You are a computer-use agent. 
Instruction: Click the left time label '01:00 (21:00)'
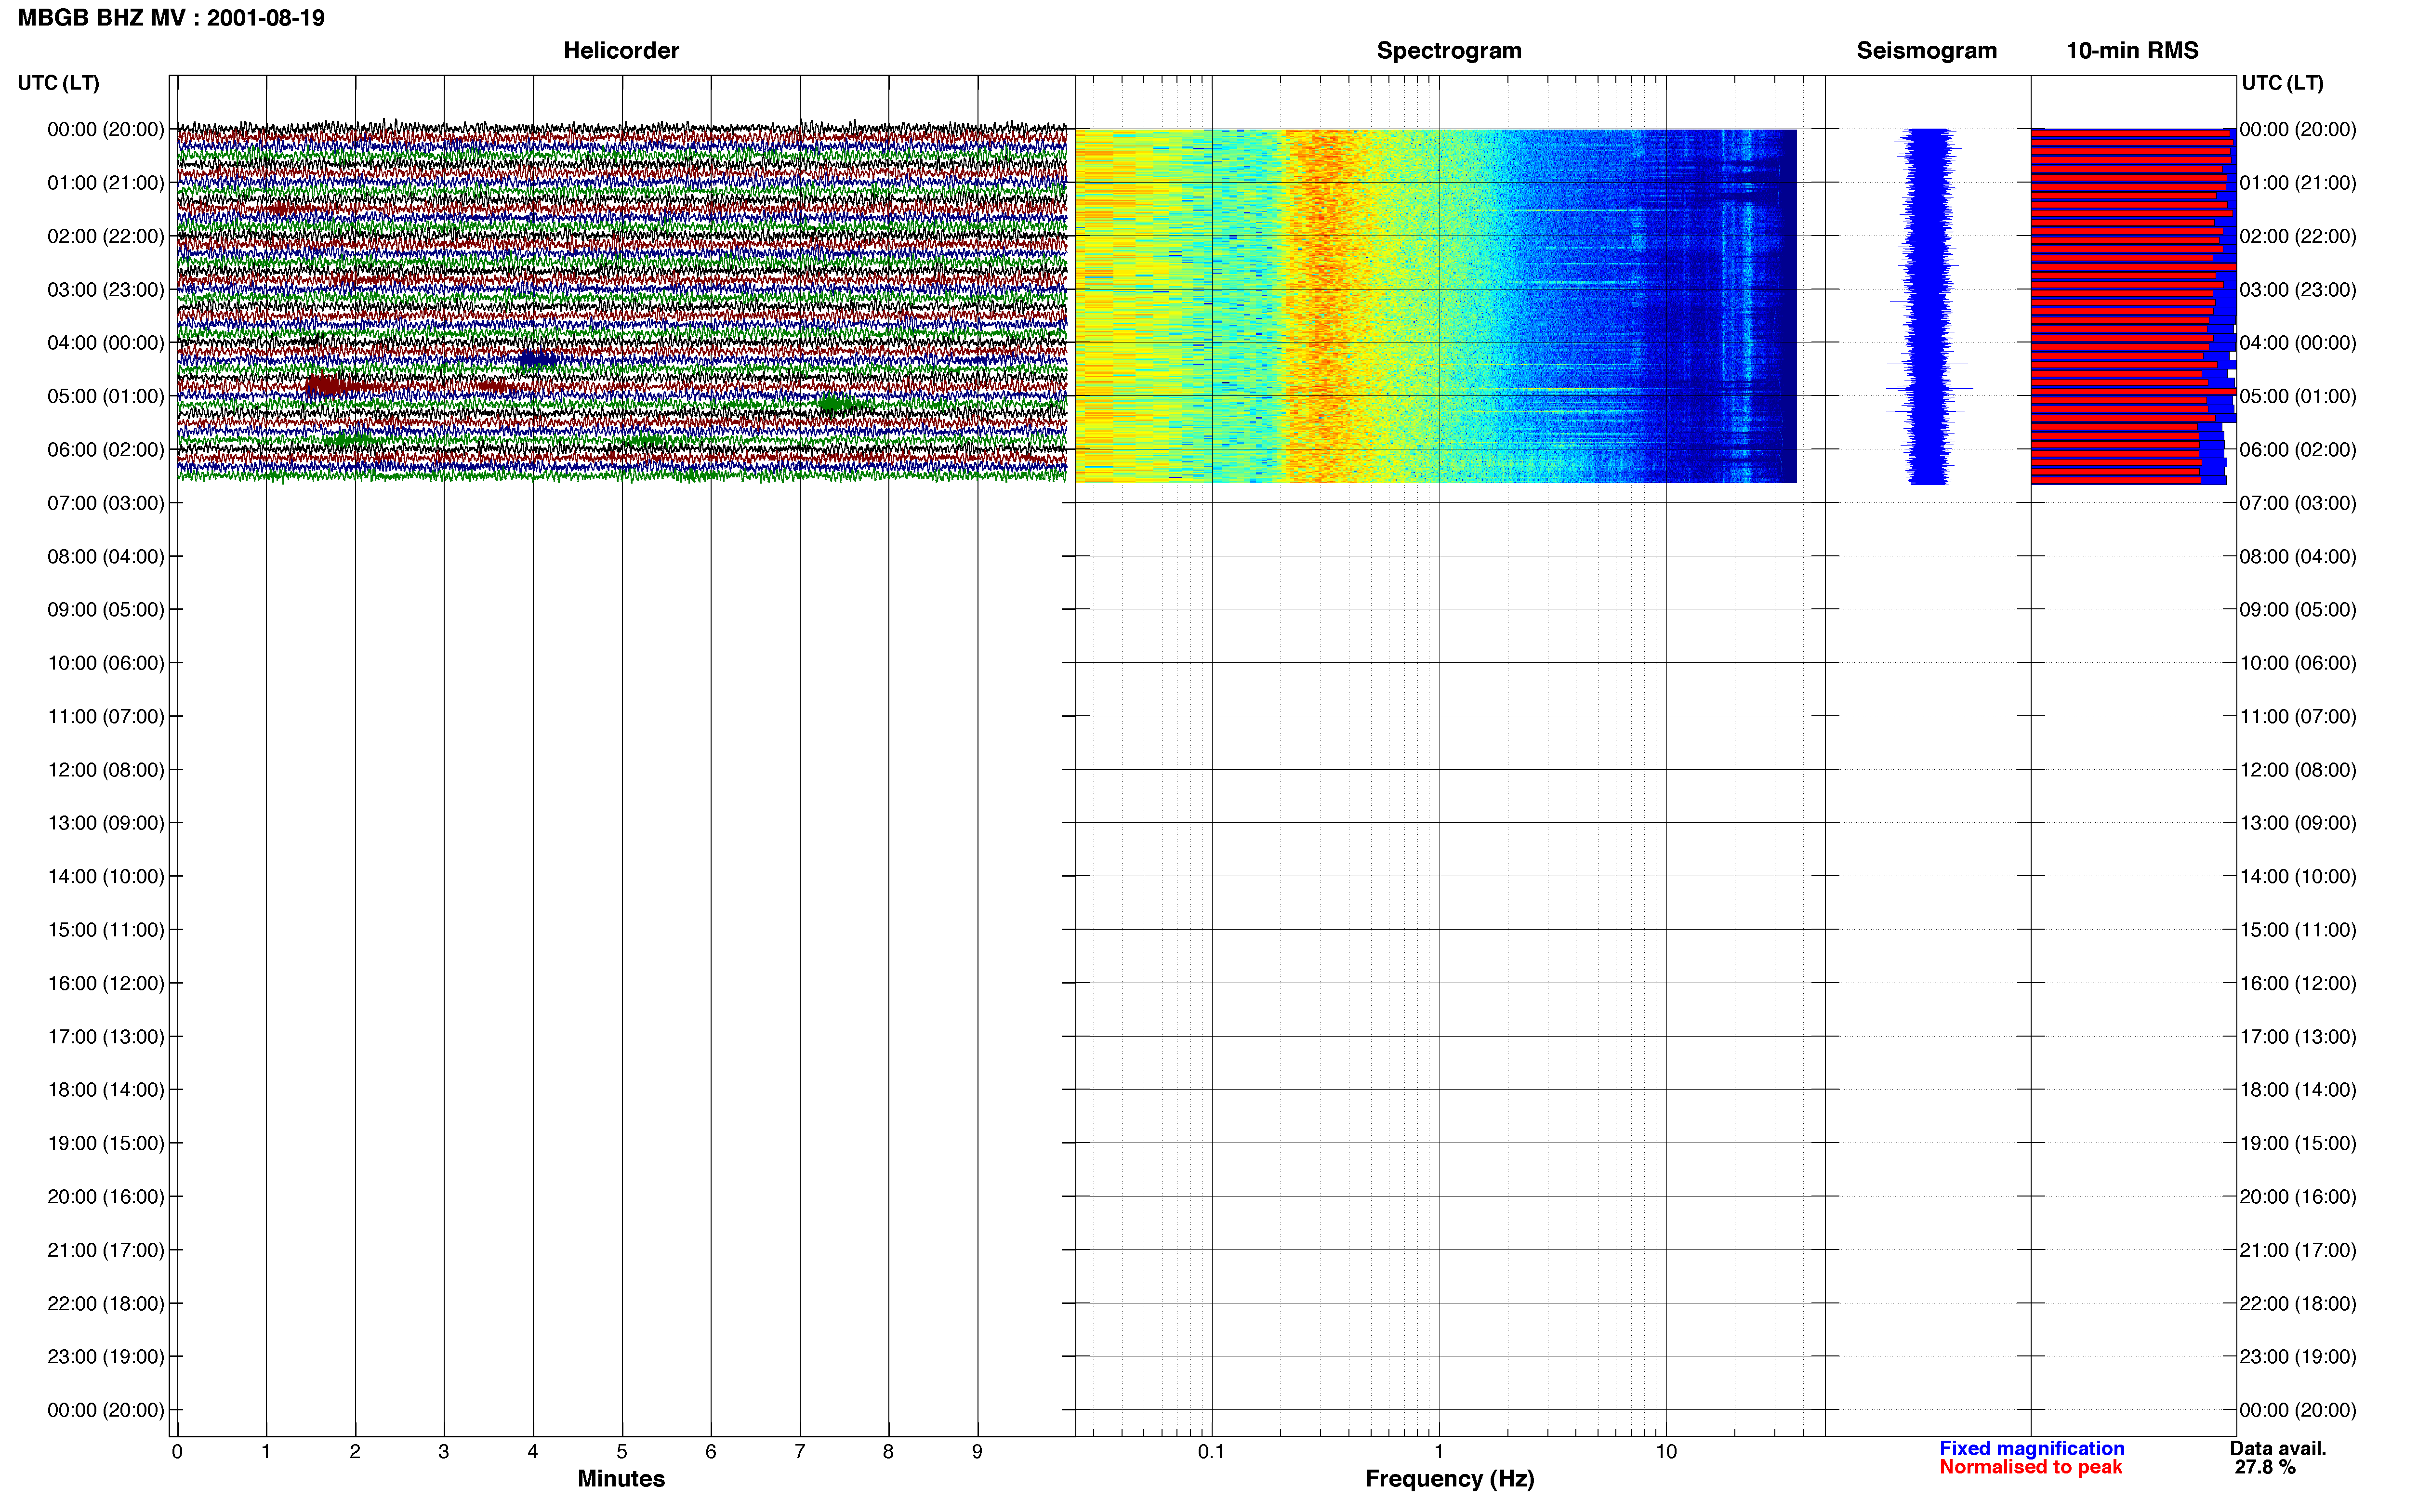(x=106, y=183)
